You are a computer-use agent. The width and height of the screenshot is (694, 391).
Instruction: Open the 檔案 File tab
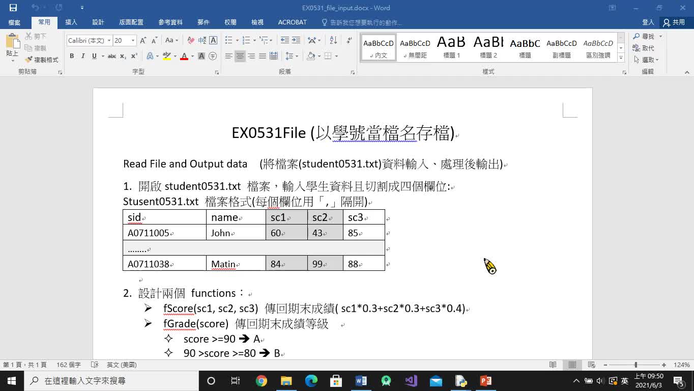click(x=14, y=22)
